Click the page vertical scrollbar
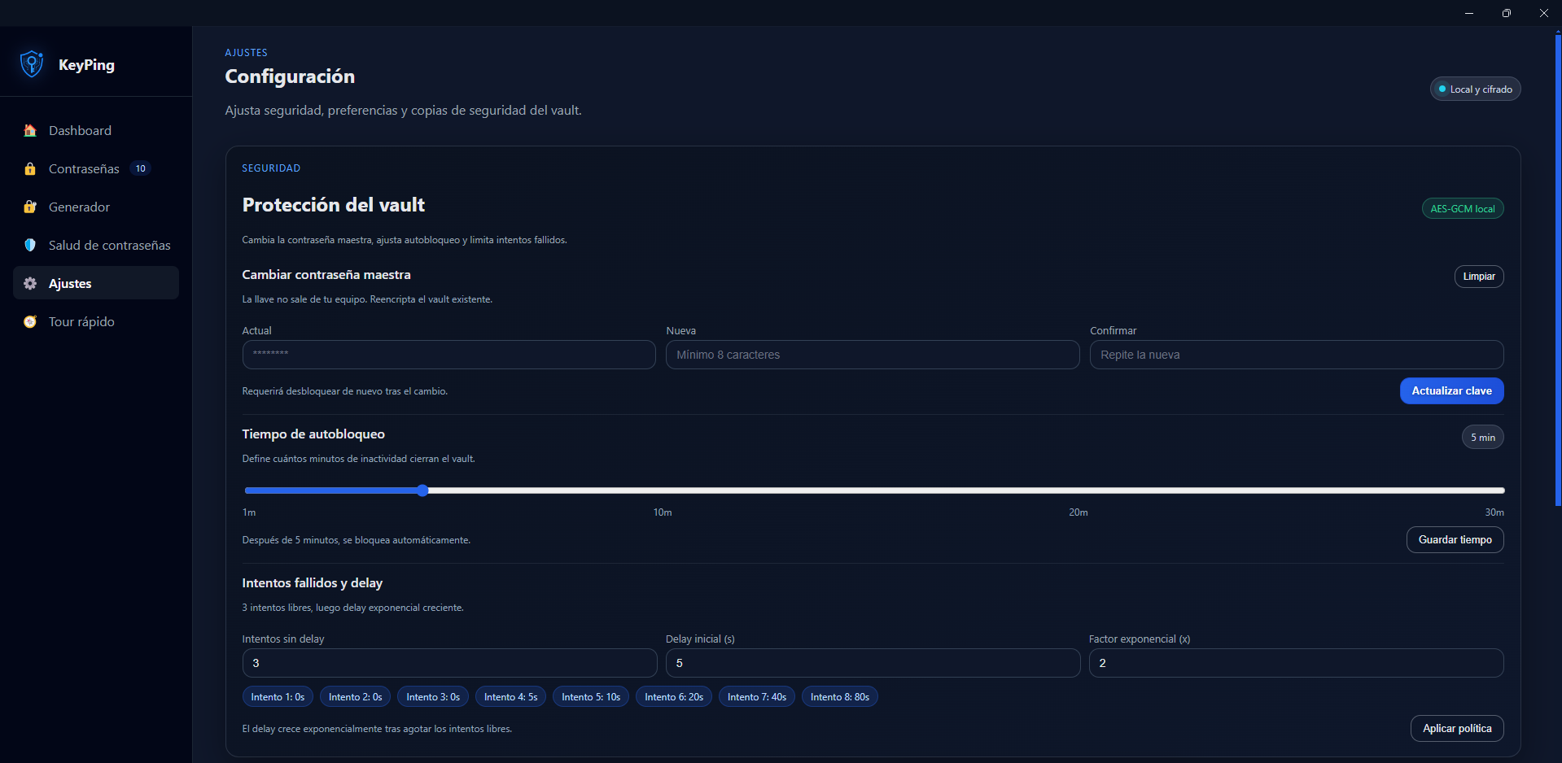Screen dimensions: 1562x763 click(1557, 268)
